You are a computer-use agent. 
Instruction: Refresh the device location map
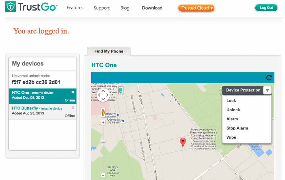pyautogui.click(x=269, y=78)
